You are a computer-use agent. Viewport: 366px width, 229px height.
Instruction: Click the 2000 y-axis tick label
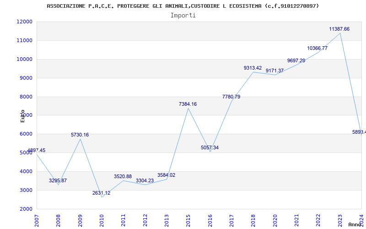tap(26, 209)
